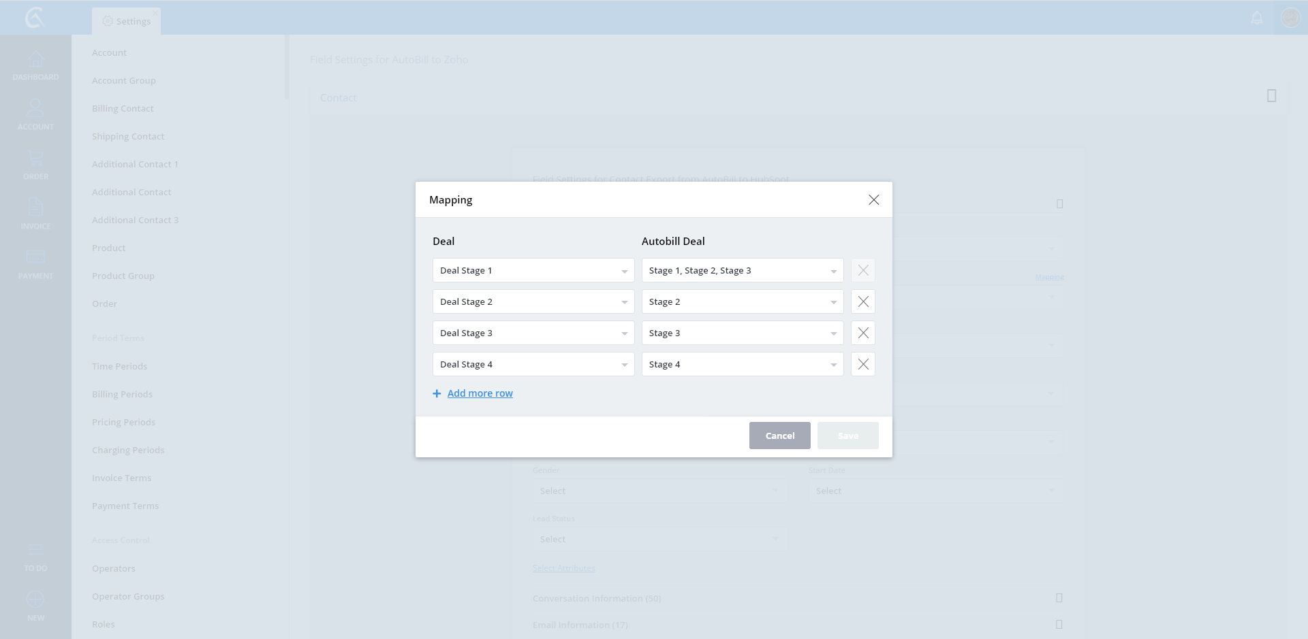Image resolution: width=1308 pixels, height=639 pixels.
Task: Expand the Autobill Stage 4 dropdown
Action: point(742,364)
